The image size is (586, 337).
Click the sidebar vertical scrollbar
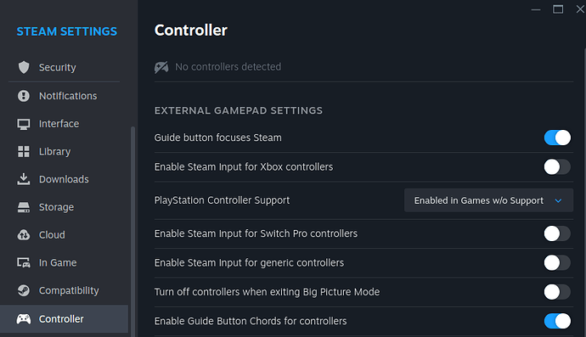pos(132,232)
